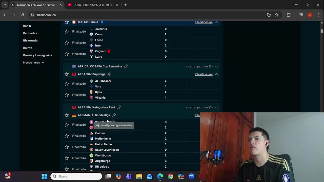Open Google Chrome from the taskbar
324x182 pixels.
click(x=171, y=176)
